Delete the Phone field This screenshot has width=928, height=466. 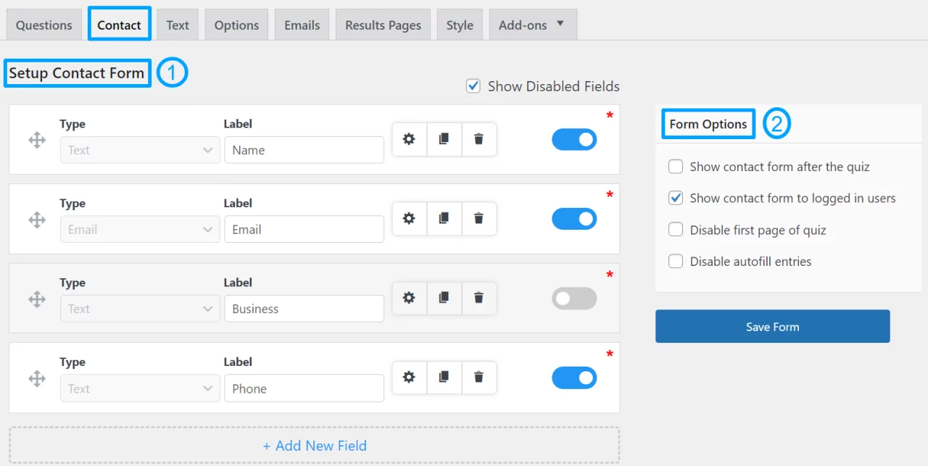(478, 378)
